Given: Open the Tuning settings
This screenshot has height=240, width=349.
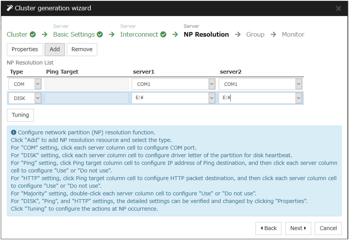Looking at the screenshot, I should point(20,115).
